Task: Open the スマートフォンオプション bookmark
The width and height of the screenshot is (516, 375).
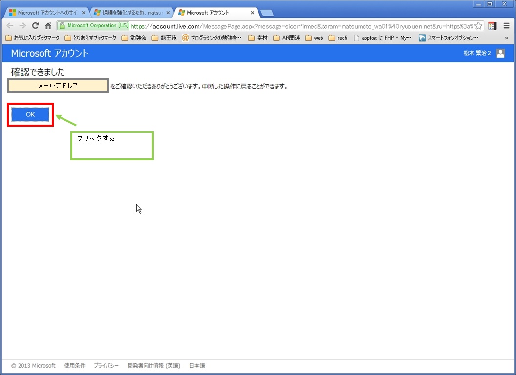Action: (449, 38)
